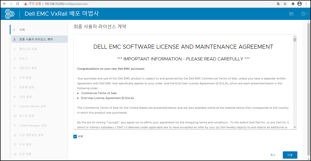Open the browser profile avatar icon
311x161 pixels.
click(x=299, y=4)
